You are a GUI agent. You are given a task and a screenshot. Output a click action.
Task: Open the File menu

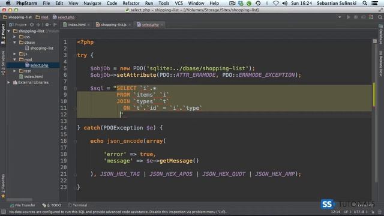(46, 3)
